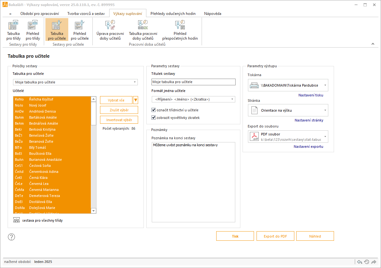Switch to Přehledy odučených hodin tab

(173, 14)
